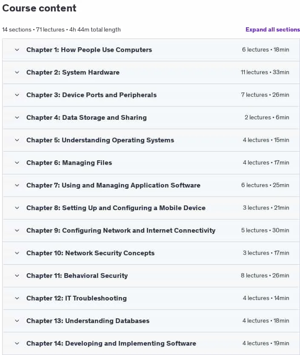Viewport: 300px width, 355px height.
Task: Expand Chapter 2 System Hardware chevron
Action: [x=17, y=72]
